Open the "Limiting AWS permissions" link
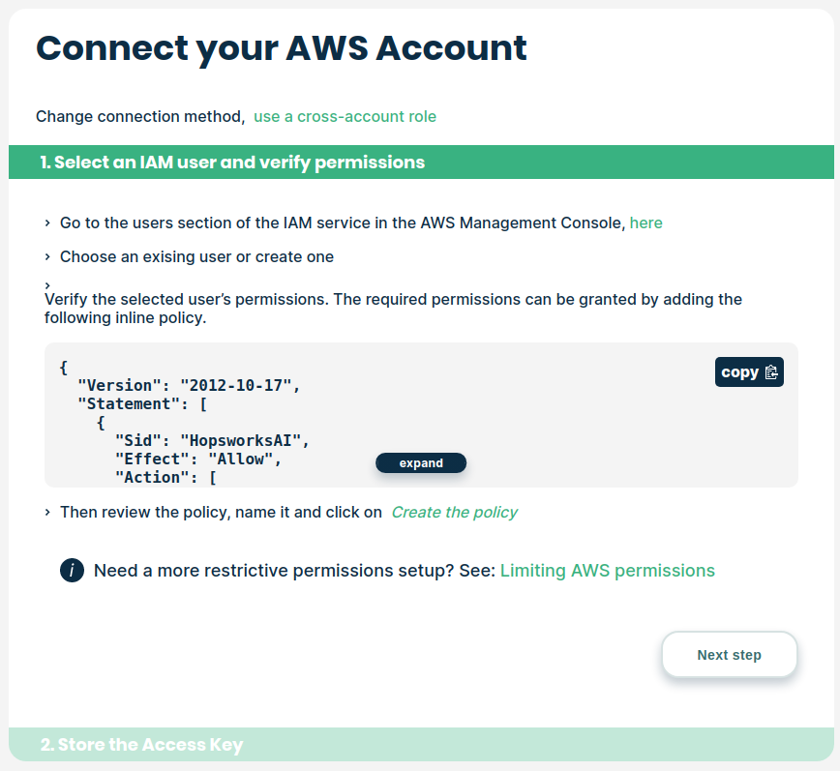 607,571
